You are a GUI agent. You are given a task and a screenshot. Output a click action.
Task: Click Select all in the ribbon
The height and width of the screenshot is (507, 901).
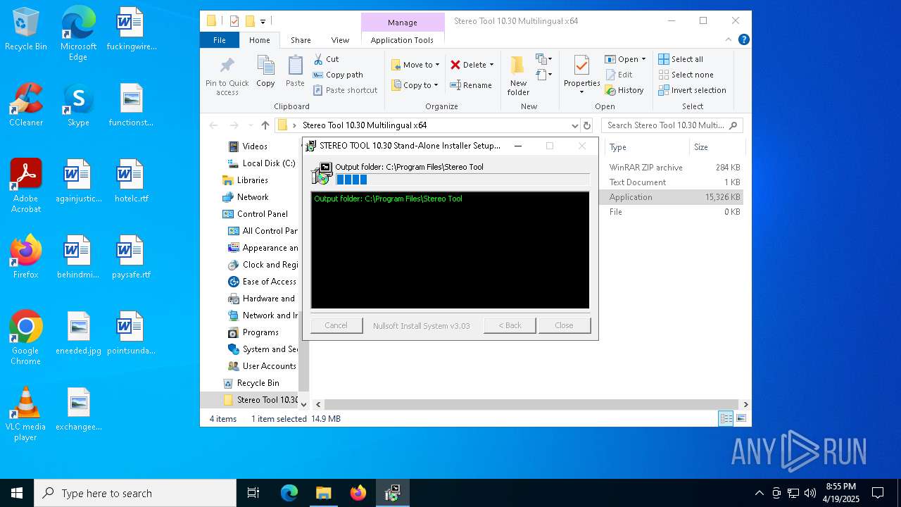(x=681, y=59)
